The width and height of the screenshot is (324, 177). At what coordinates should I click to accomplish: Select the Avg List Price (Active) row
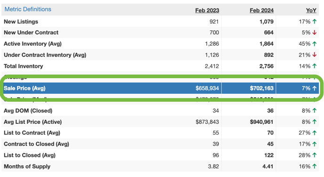(160, 121)
